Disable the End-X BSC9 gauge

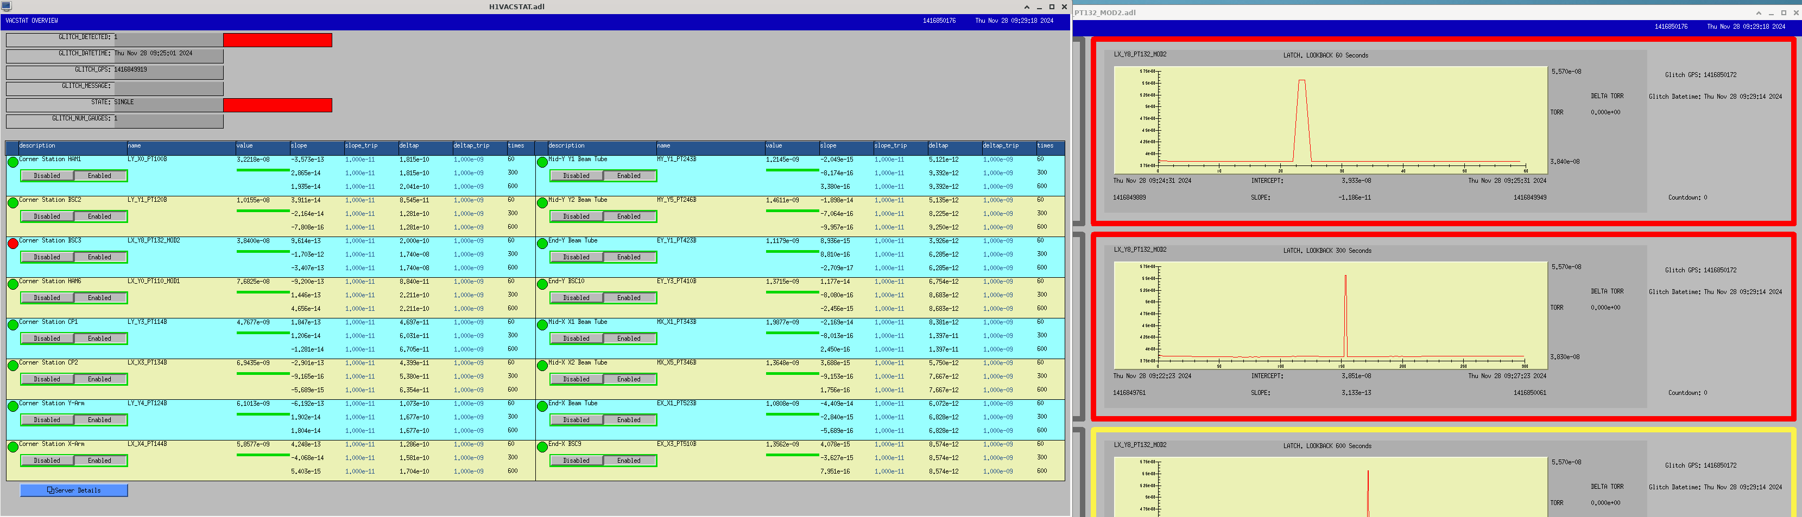(577, 461)
